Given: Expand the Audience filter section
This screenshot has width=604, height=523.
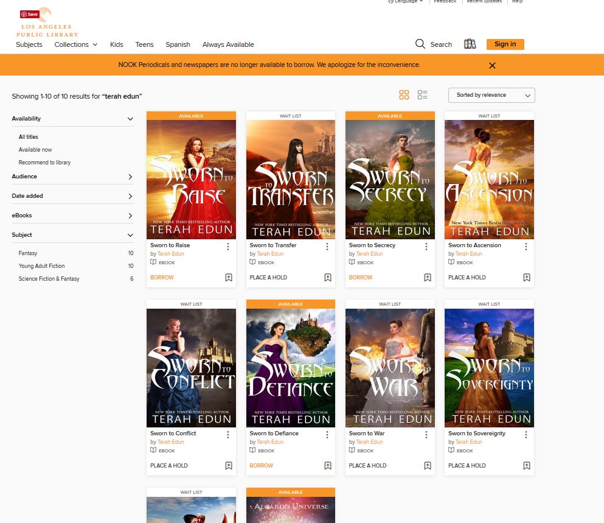Looking at the screenshot, I should coord(72,177).
